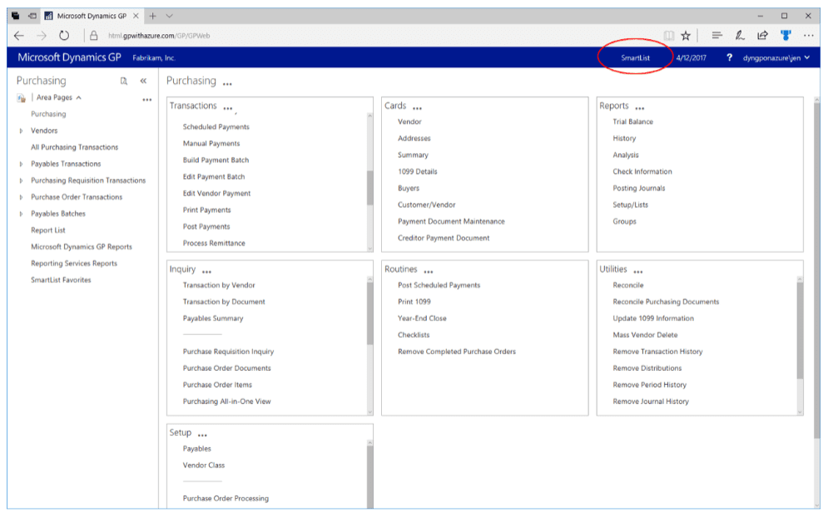The image size is (828, 518).
Task: Open Post Scheduled Payments routine
Action: pyautogui.click(x=439, y=285)
